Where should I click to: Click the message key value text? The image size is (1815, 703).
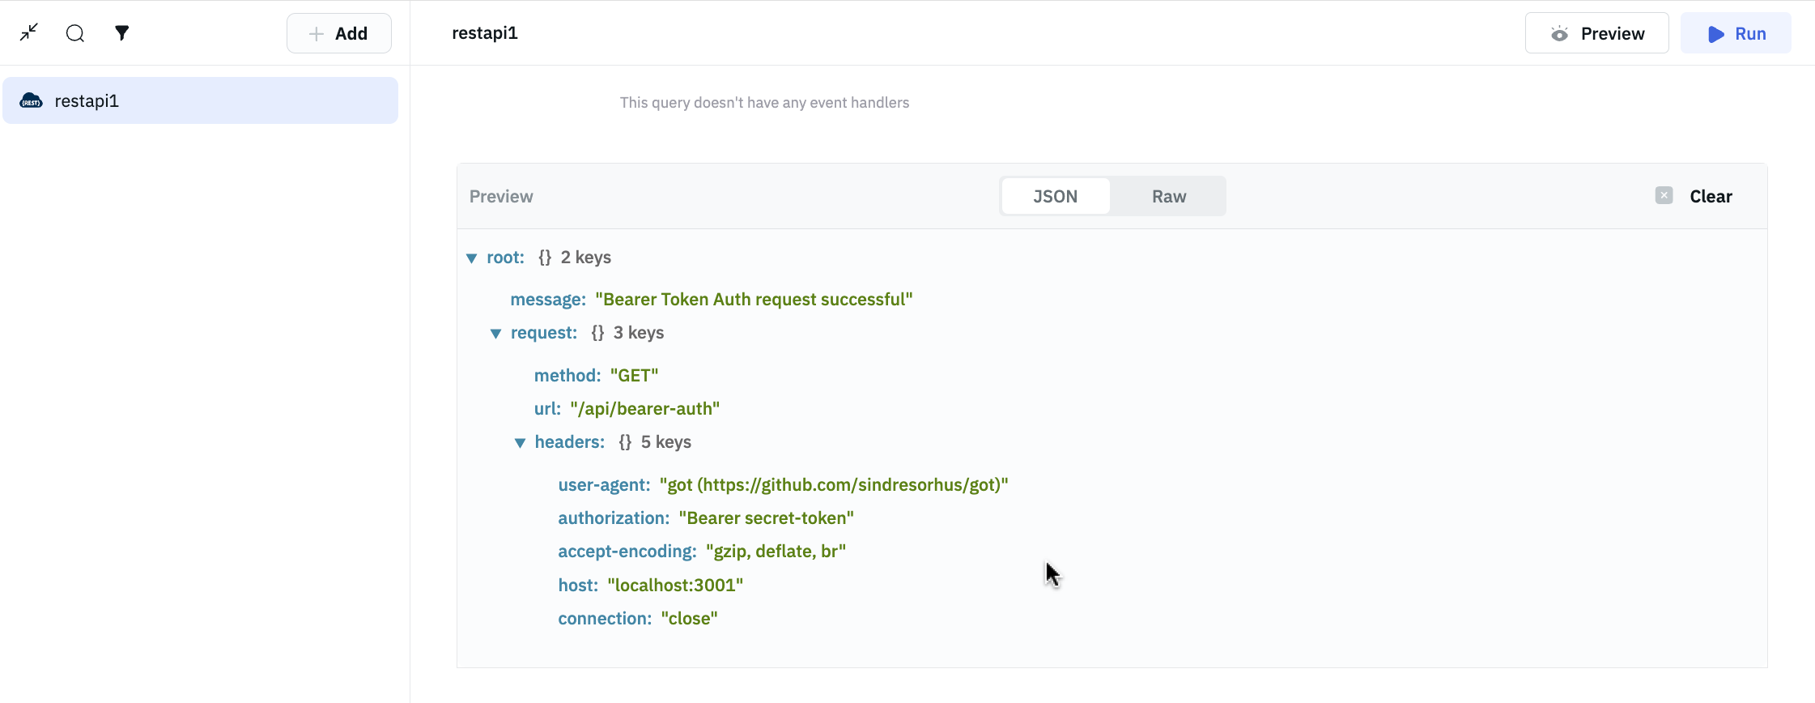point(753,300)
